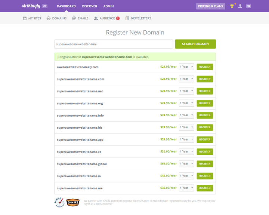Register the .me domain
269x215 pixels.
point(205,188)
